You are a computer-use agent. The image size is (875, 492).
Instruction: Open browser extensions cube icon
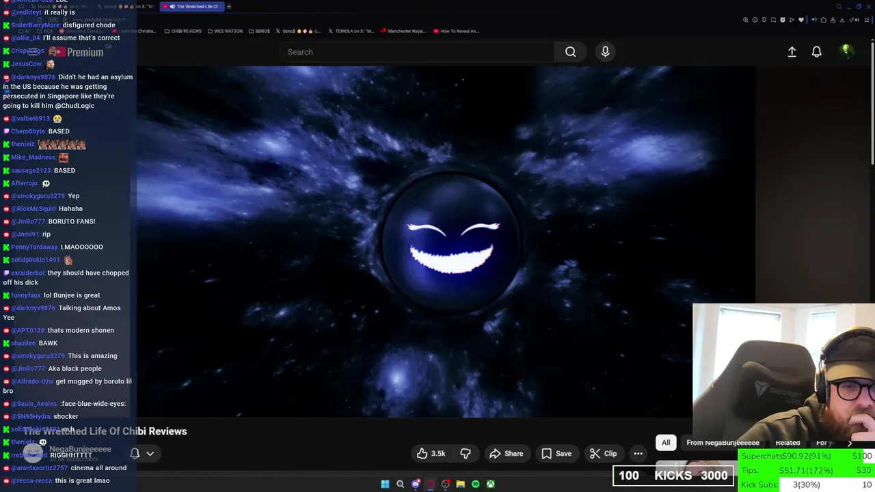pyautogui.click(x=824, y=20)
